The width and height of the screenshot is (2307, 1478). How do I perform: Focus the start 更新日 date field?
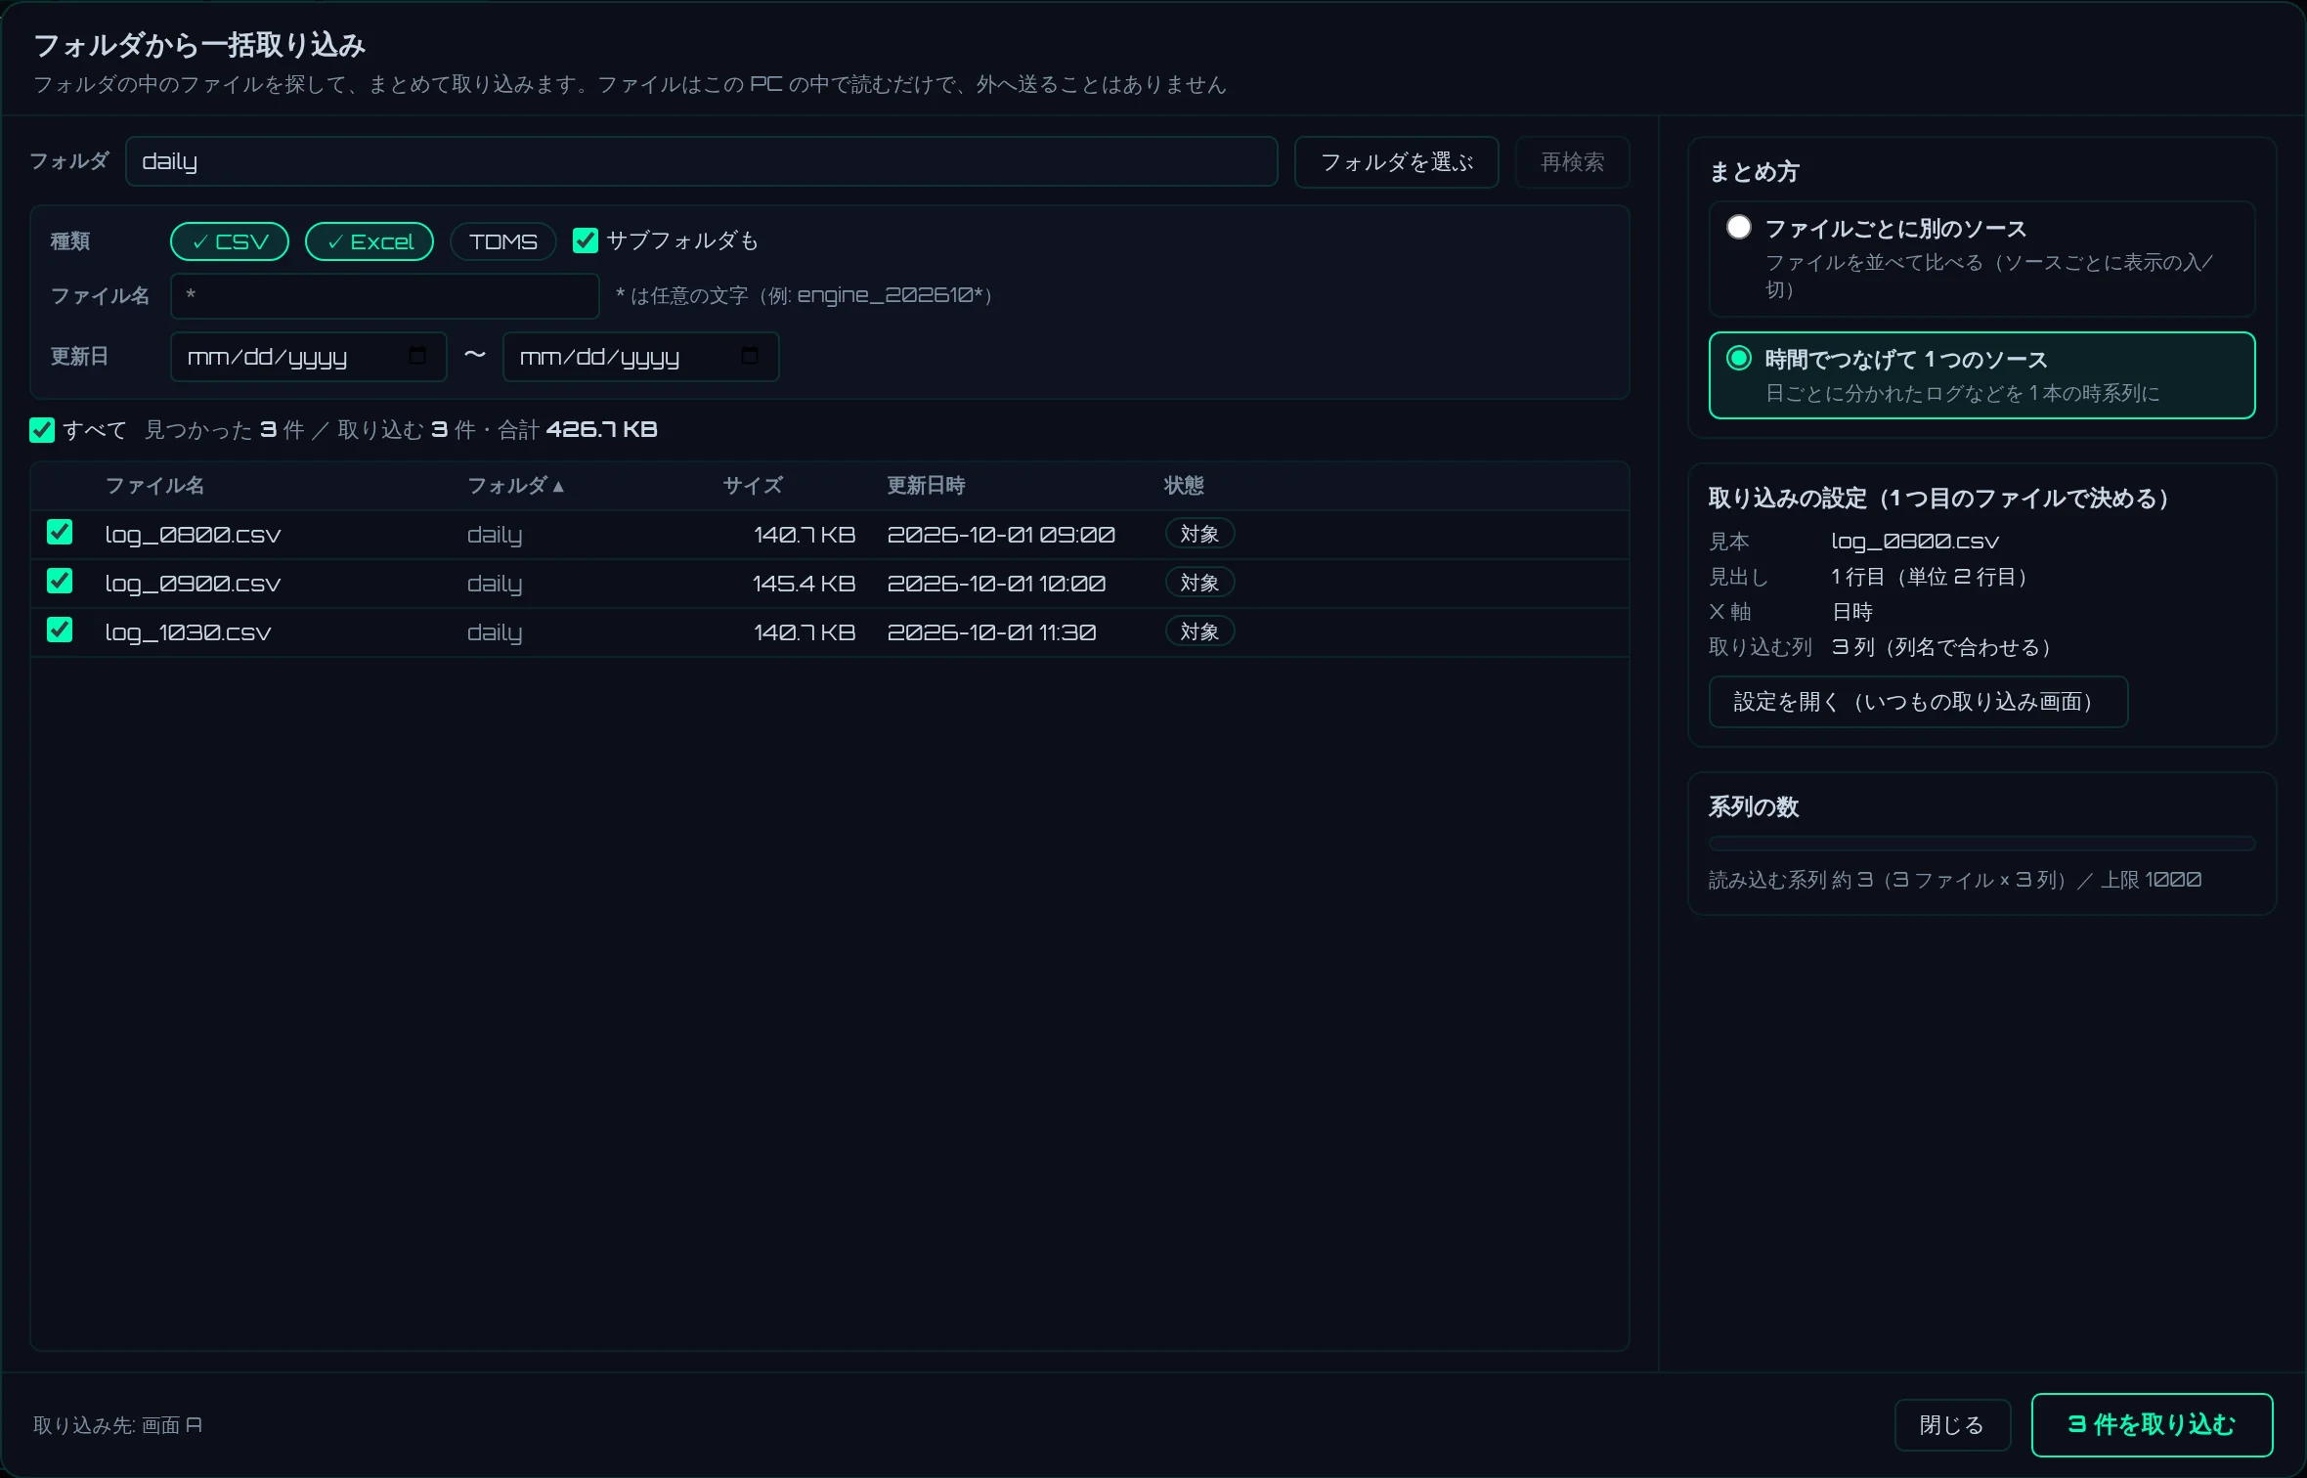309,357
